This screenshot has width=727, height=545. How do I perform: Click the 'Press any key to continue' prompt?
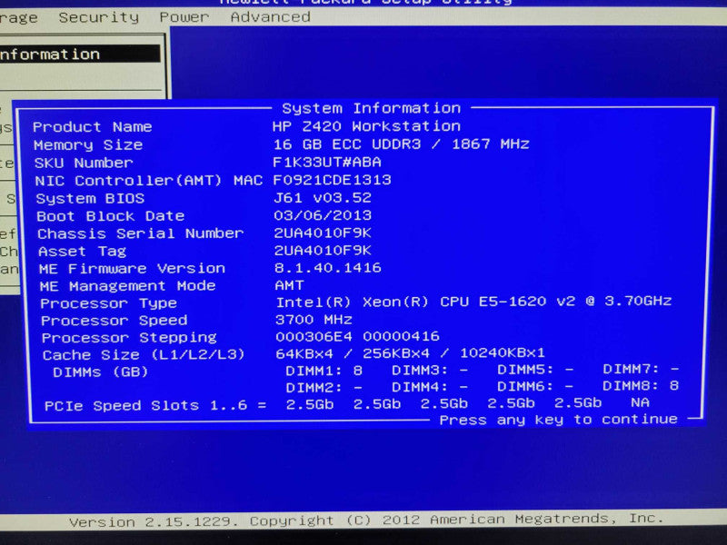(558, 420)
